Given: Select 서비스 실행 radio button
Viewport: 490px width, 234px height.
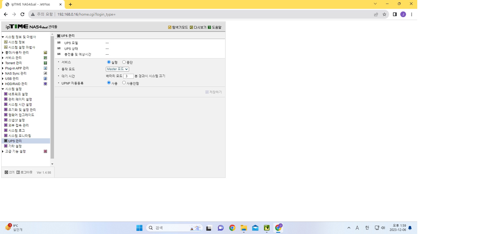Looking at the screenshot, I should (x=109, y=62).
